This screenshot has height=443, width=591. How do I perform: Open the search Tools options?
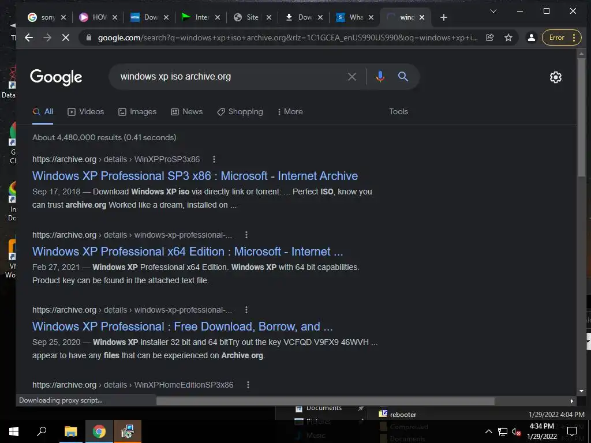(398, 111)
